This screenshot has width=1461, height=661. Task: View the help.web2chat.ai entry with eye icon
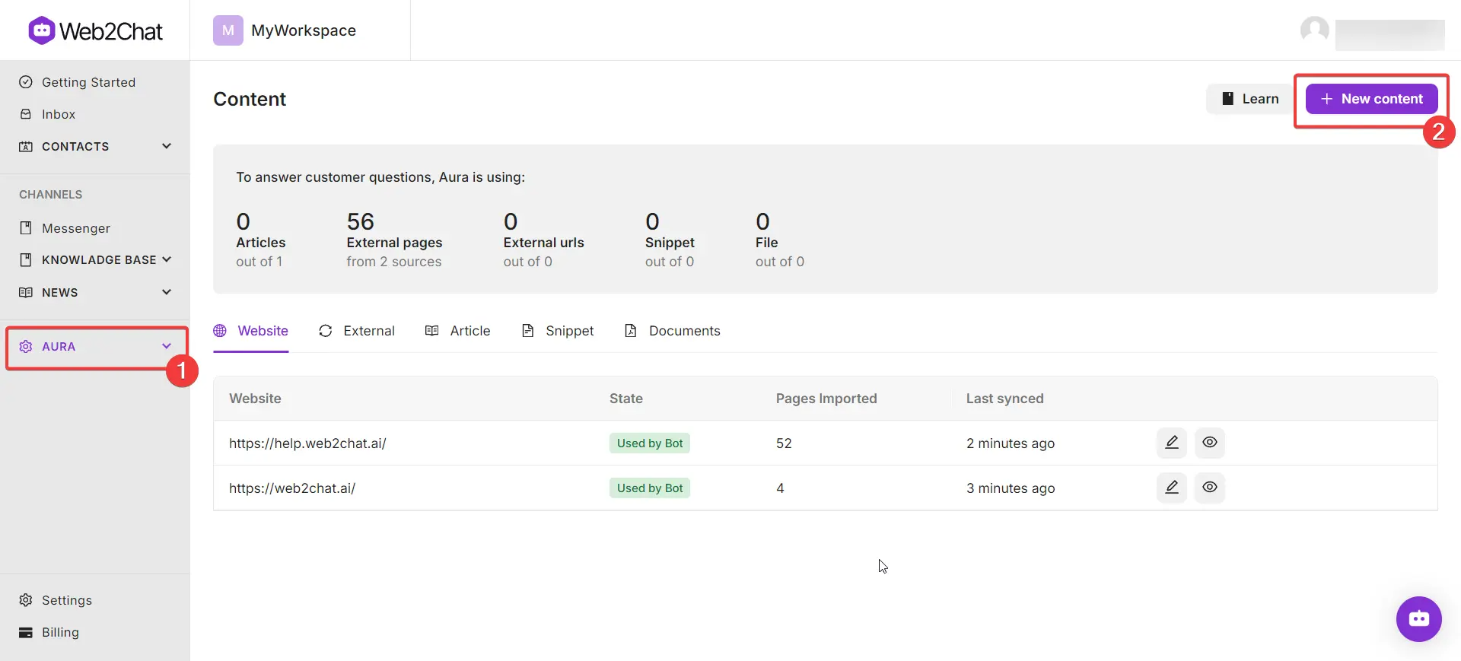pyautogui.click(x=1210, y=443)
